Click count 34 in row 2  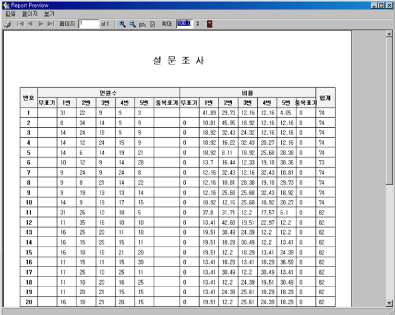click(83, 123)
